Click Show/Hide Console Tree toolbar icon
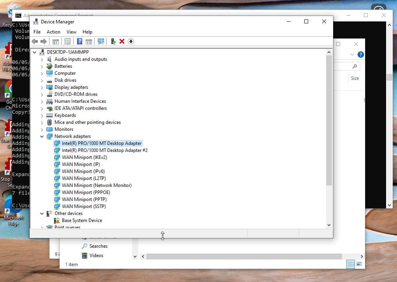This screenshot has height=282, width=397. 56,41
